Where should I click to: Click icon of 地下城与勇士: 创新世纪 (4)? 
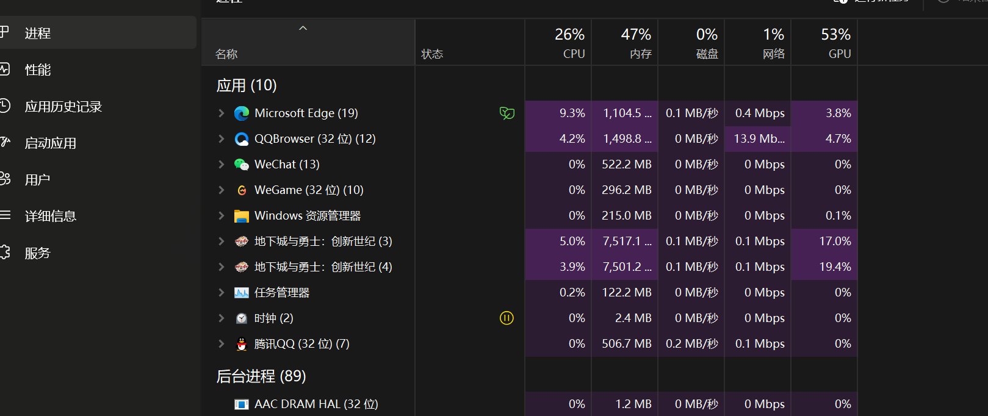pyautogui.click(x=242, y=267)
